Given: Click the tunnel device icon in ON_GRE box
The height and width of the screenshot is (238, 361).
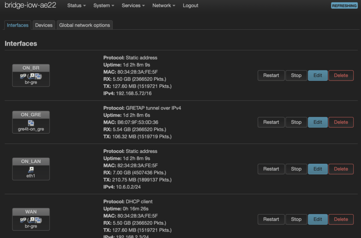Looking at the screenshot, I should pyautogui.click(x=31, y=123).
